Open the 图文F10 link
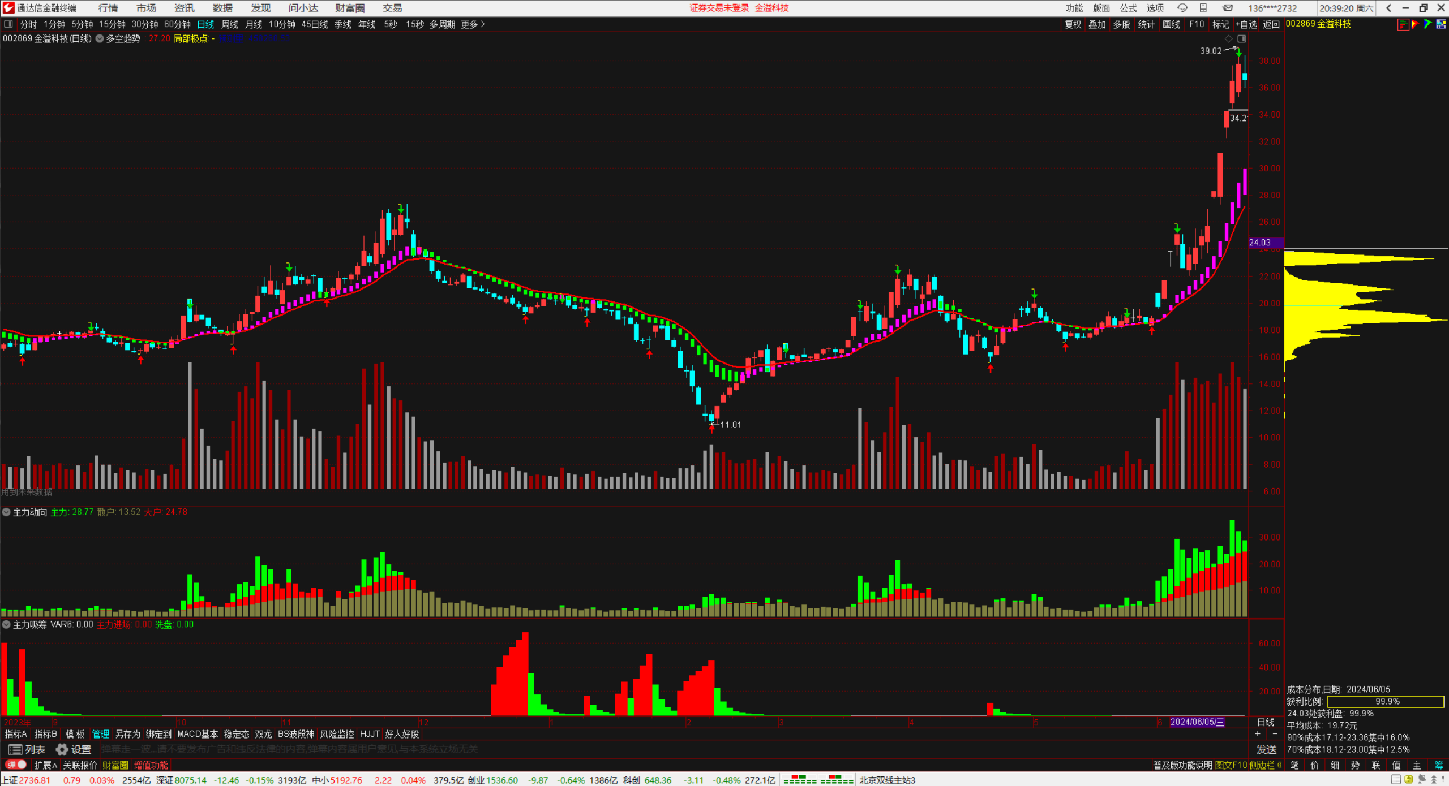1449x786 pixels. coord(1231,765)
